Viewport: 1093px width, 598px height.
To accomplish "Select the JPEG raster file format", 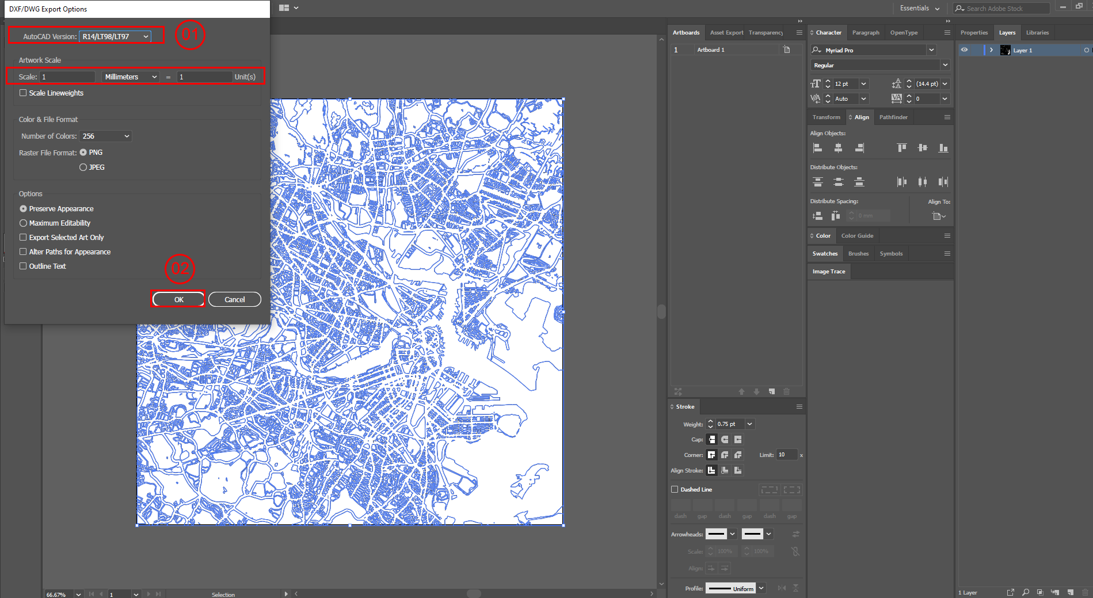I will click(x=83, y=167).
